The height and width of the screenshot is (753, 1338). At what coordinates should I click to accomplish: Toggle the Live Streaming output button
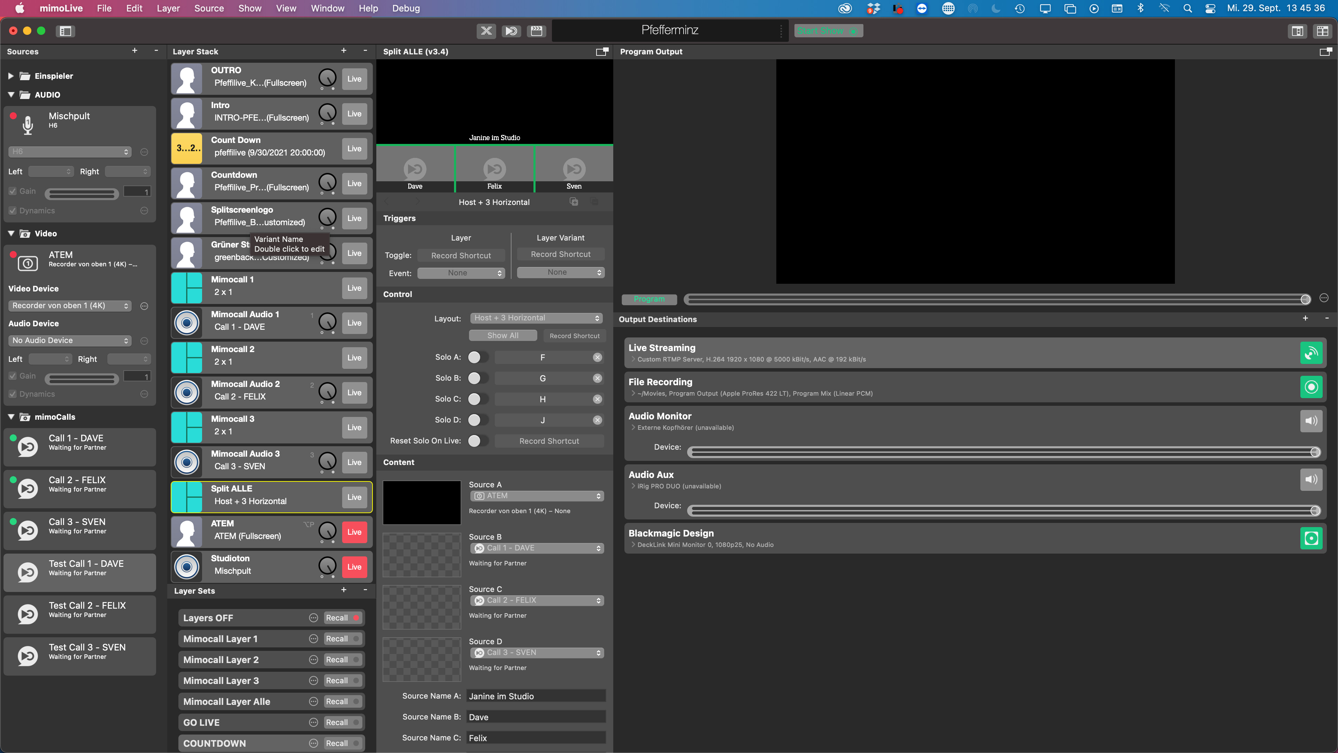[x=1311, y=353]
